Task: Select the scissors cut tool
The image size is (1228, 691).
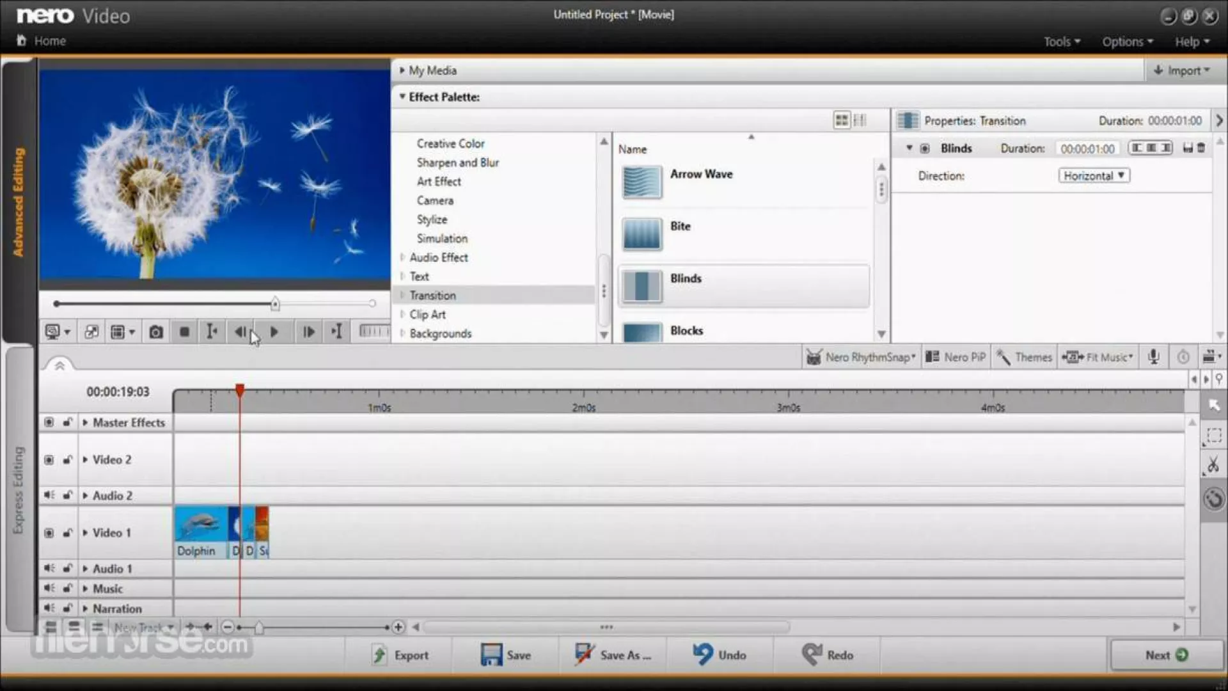Action: [1213, 465]
